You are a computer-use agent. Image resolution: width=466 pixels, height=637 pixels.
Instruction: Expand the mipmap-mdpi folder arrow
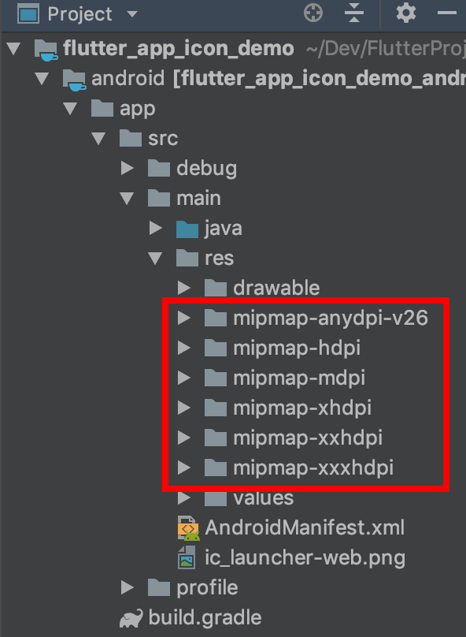tap(184, 378)
